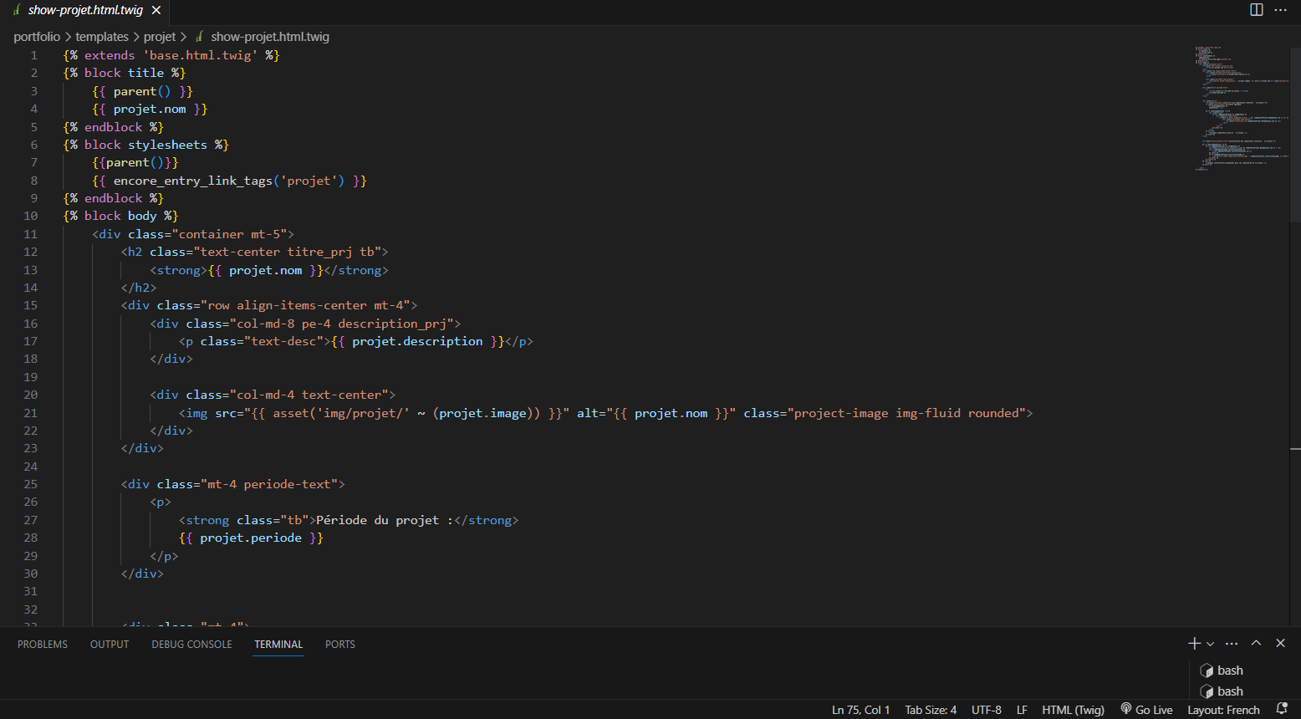Viewport: 1301px width, 719px height.
Task: Add a new terminal with plus icon
Action: point(1194,643)
